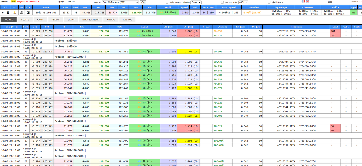
Task: Enable the Auto router window checkbox
Action: [x=168, y=2]
